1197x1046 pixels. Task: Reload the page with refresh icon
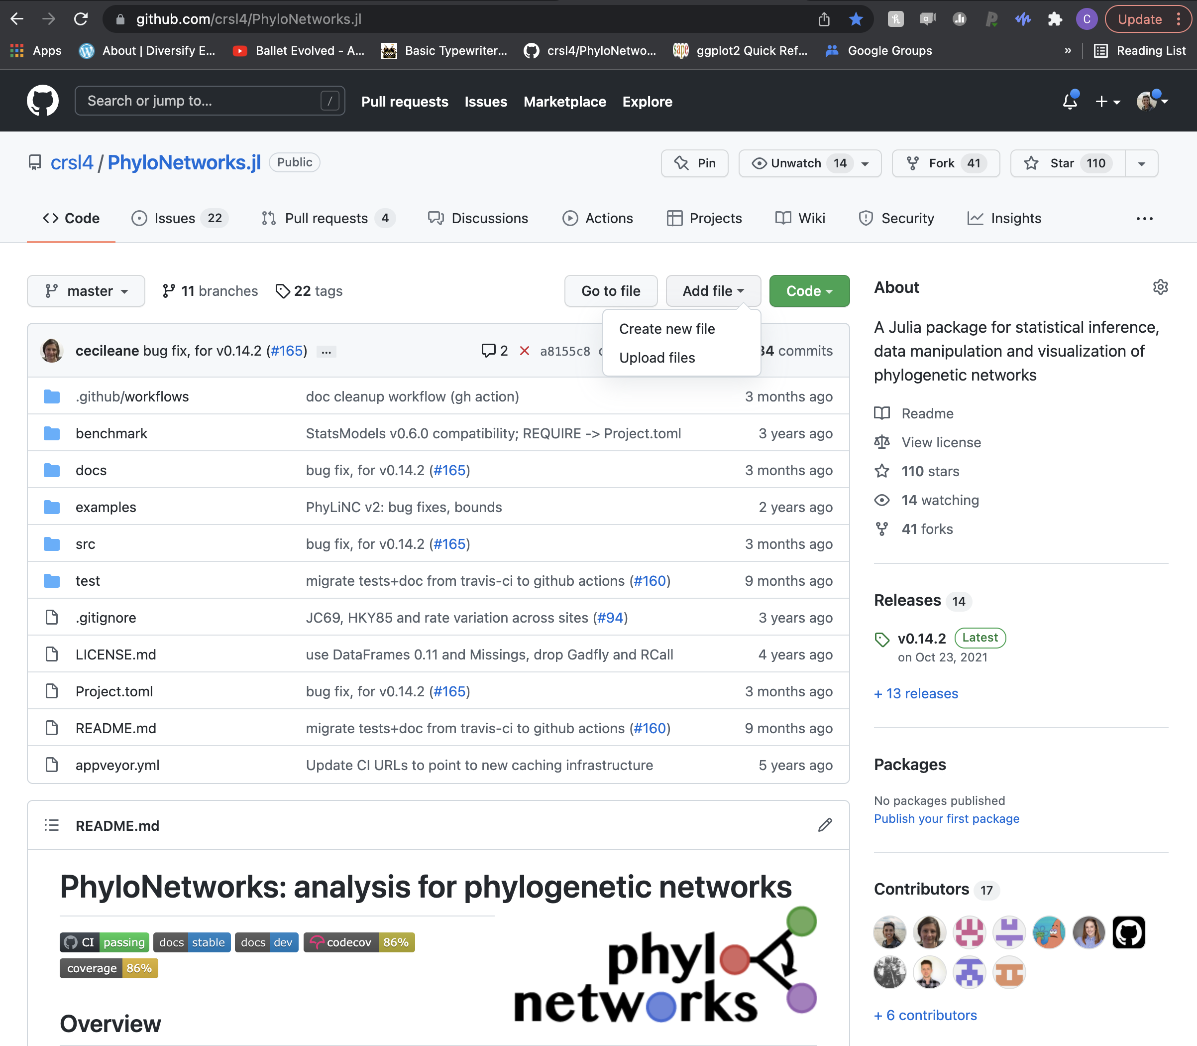[81, 19]
